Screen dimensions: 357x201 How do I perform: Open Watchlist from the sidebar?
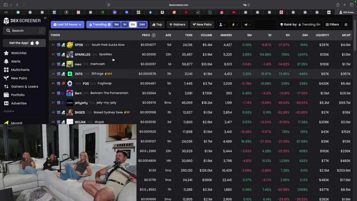19,53
